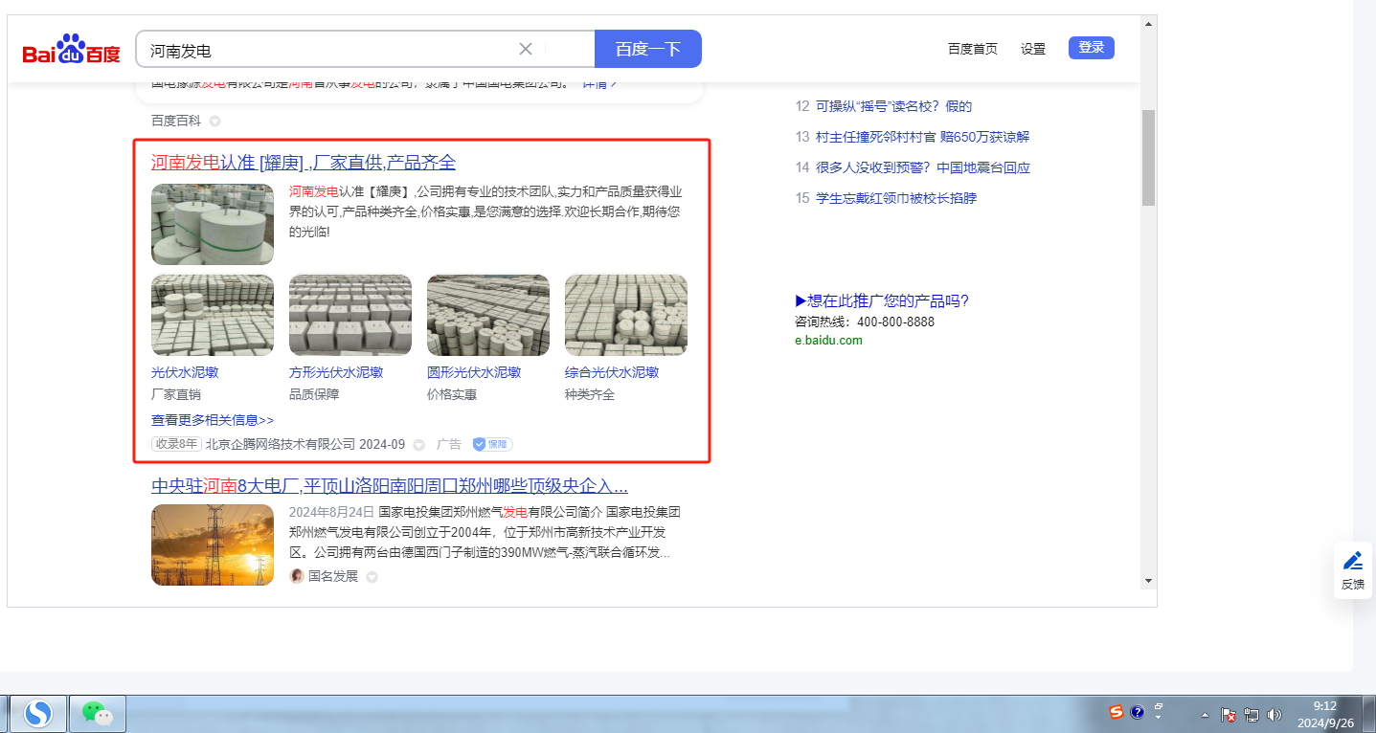Open the 百度百科 source link
Screen dimensions: 1376x733
[x=176, y=121]
